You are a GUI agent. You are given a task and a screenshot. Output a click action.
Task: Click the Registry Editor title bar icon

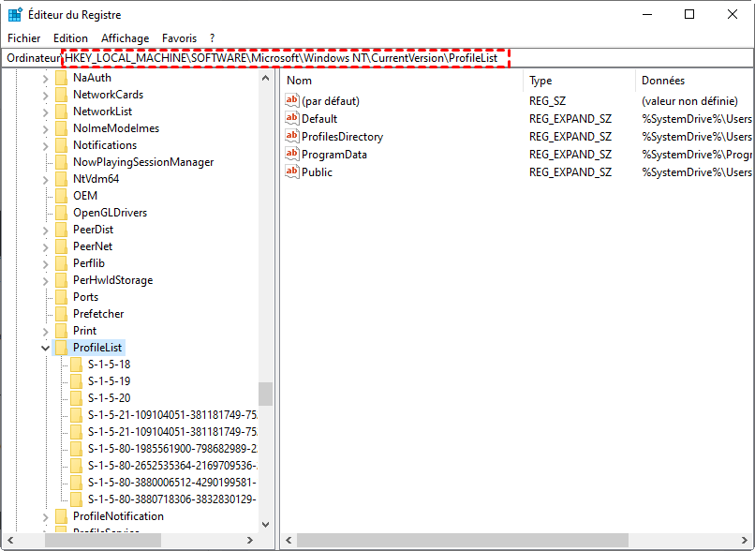pyautogui.click(x=16, y=15)
